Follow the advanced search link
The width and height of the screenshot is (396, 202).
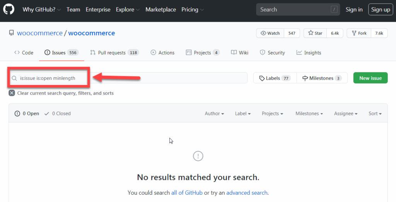coord(247,193)
